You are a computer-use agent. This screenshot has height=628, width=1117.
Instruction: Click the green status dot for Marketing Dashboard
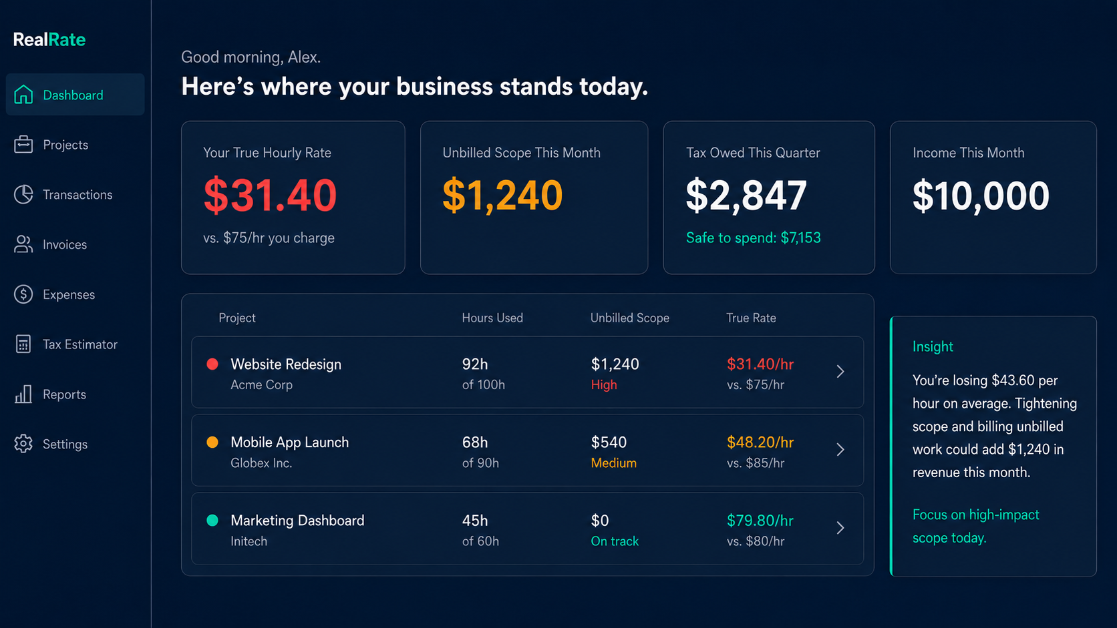click(x=212, y=520)
